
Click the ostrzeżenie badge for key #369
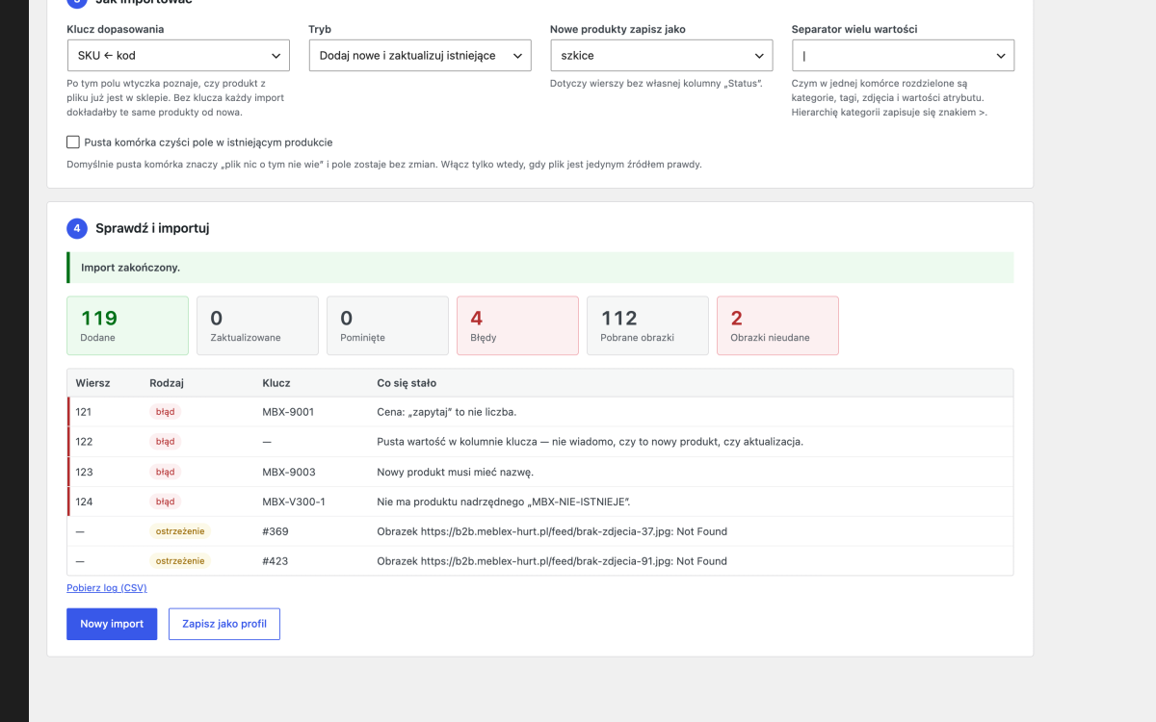(x=180, y=531)
